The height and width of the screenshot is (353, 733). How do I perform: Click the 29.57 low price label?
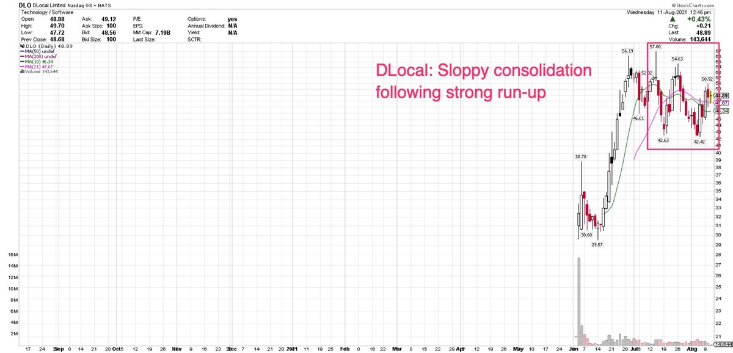[596, 244]
